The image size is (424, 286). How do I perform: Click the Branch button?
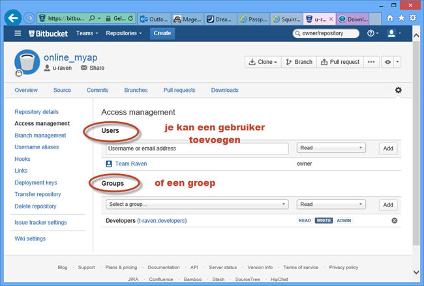299,62
